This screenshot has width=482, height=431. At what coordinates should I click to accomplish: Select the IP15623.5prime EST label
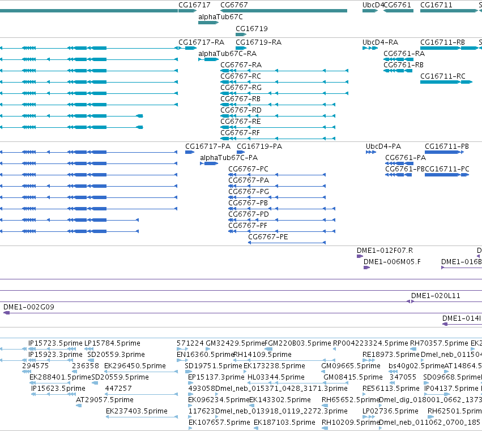point(58,389)
